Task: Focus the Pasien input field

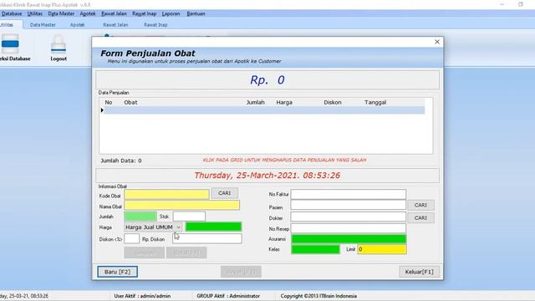Action: point(349,205)
